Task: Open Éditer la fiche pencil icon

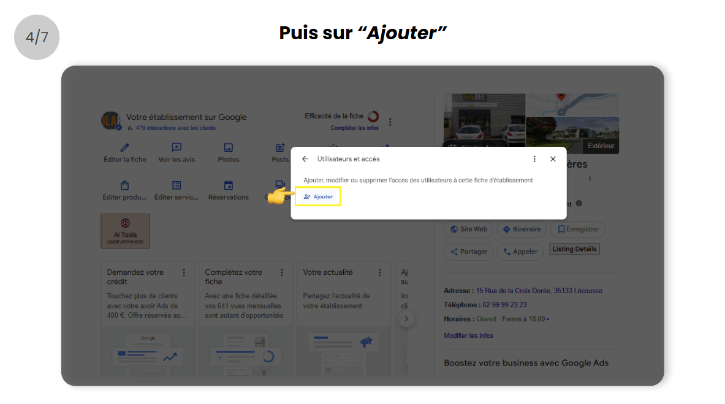Action: click(x=125, y=148)
